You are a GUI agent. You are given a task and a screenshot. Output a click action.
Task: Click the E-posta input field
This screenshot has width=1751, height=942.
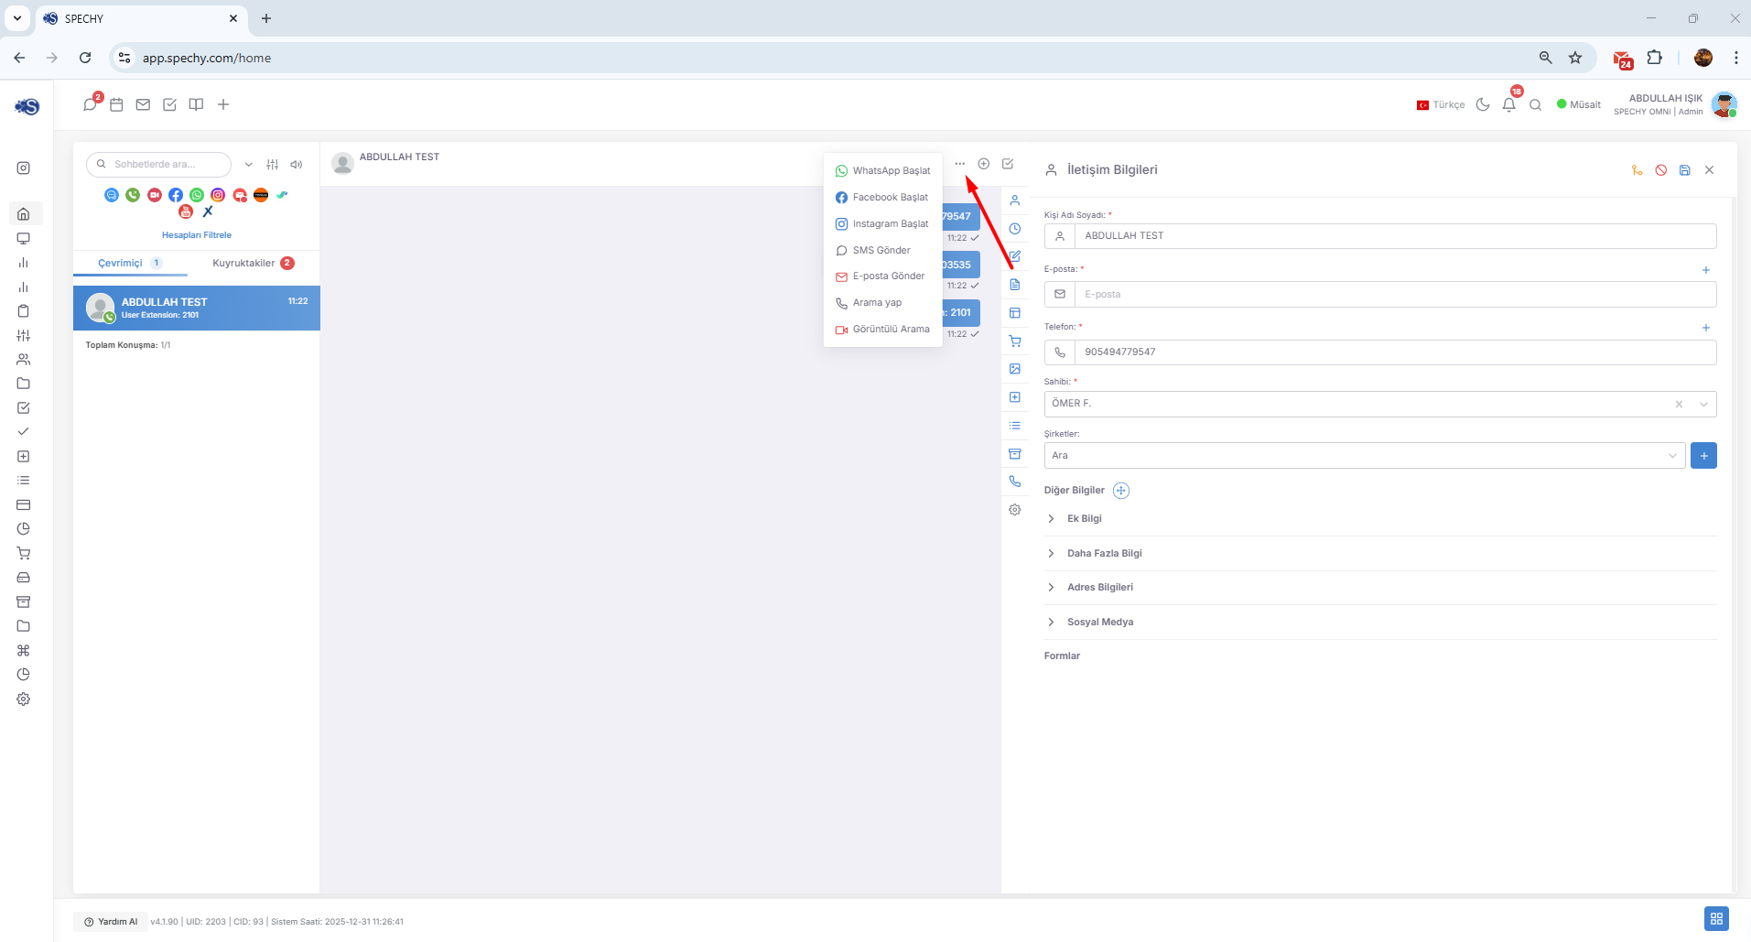[x=1395, y=295]
